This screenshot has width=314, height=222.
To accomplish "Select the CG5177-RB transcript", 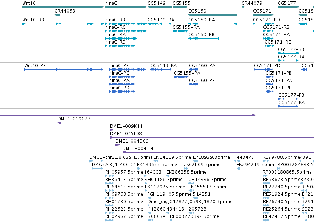I will tap(289, 53).
